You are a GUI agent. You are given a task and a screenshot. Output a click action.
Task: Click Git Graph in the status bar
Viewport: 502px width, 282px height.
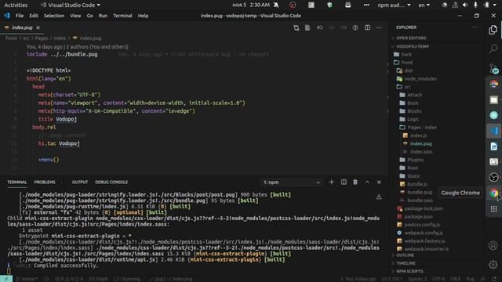click(98, 279)
